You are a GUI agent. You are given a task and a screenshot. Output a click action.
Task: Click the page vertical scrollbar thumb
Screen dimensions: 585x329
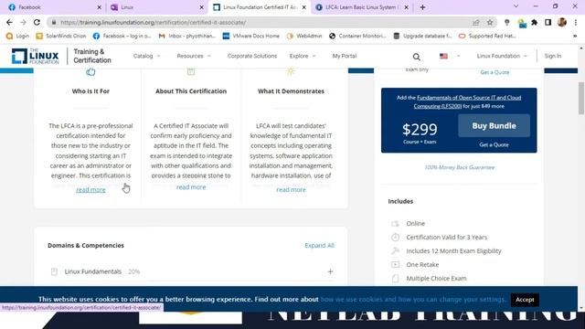point(581,98)
